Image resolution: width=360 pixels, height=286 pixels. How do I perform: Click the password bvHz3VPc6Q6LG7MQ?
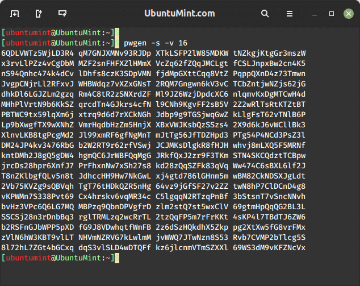tap(37, 207)
